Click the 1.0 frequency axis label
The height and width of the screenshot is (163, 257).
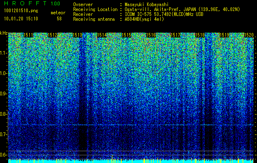4,73
